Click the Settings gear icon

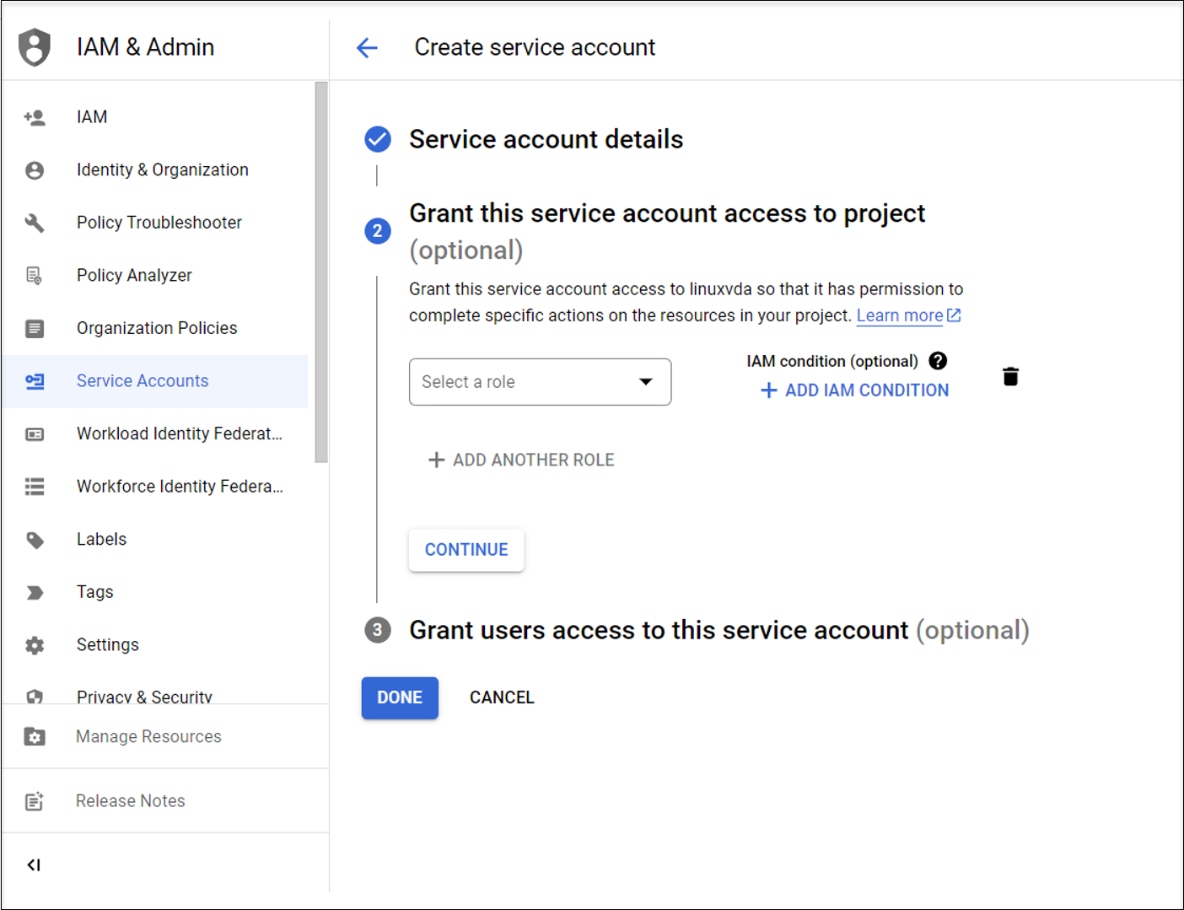(x=35, y=644)
